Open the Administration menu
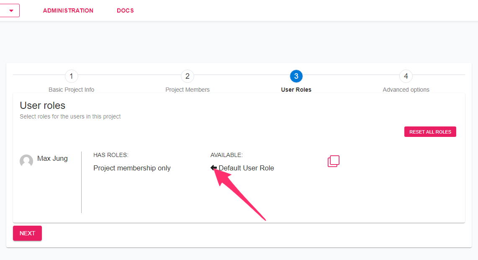 68,10
